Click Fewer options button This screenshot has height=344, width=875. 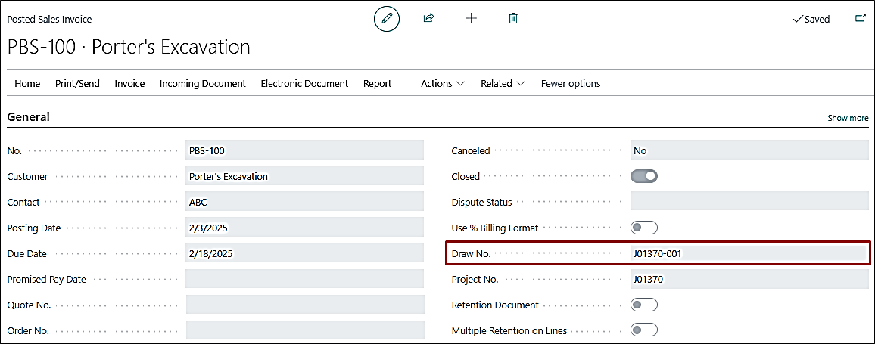click(571, 84)
